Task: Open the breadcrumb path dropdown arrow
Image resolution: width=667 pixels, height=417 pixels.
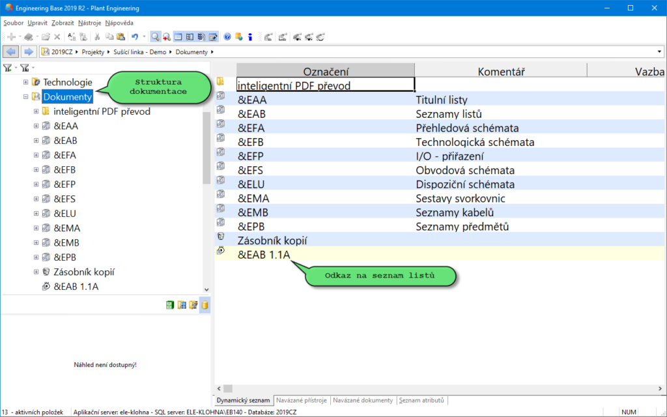Action: tap(660, 51)
